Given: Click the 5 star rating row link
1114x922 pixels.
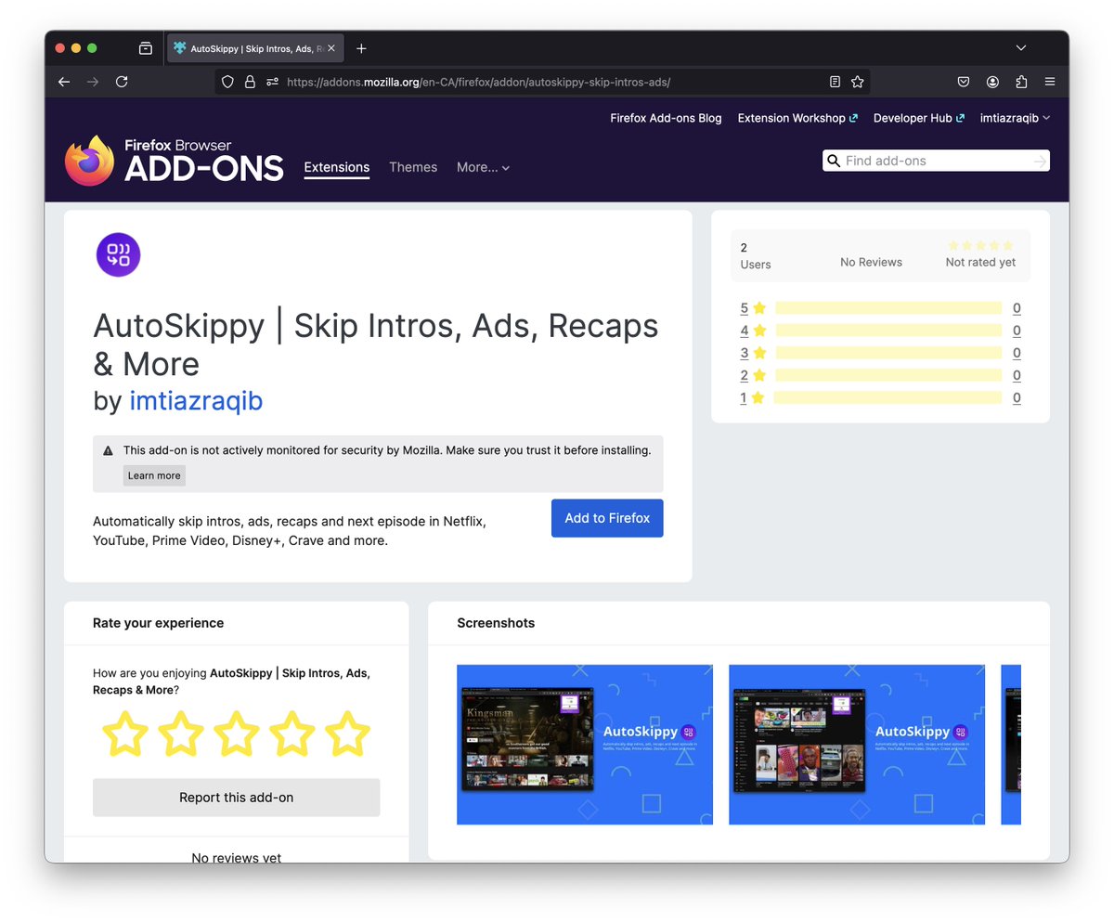Looking at the screenshot, I should click(x=753, y=308).
